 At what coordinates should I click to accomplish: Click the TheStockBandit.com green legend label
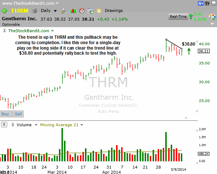tap(29, 31)
